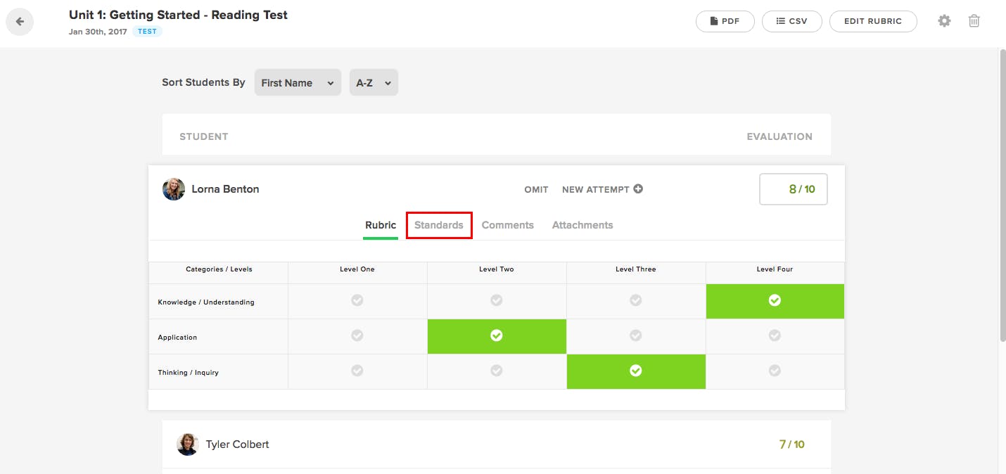The width and height of the screenshot is (1006, 474).
Task: Open the A-Z sort order dropdown
Action: [x=374, y=82]
